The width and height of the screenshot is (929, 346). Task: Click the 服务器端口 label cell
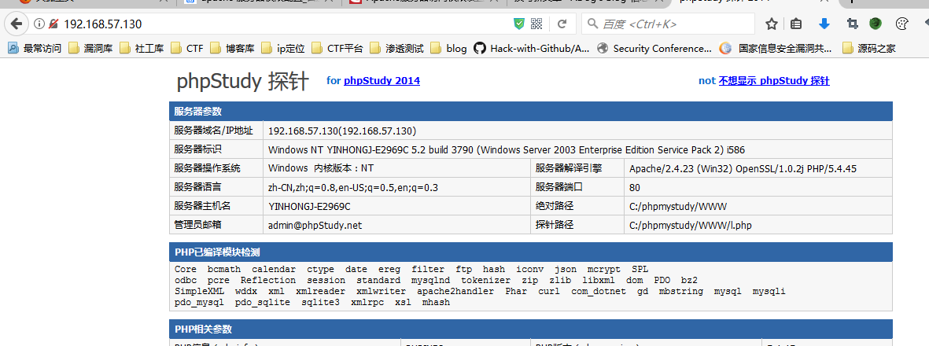577,187
